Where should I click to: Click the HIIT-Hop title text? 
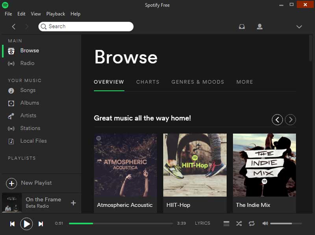[x=178, y=205]
